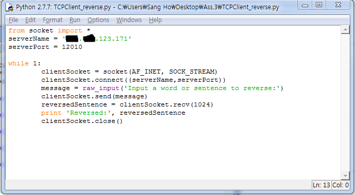The width and height of the screenshot is (355, 195).
Task: Click the clientSocket.connect line
Action: click(133, 80)
